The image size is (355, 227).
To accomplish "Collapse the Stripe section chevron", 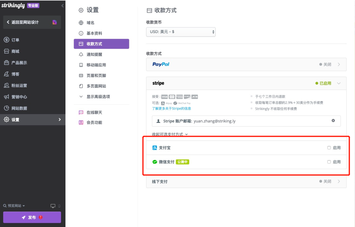I will coord(339,83).
